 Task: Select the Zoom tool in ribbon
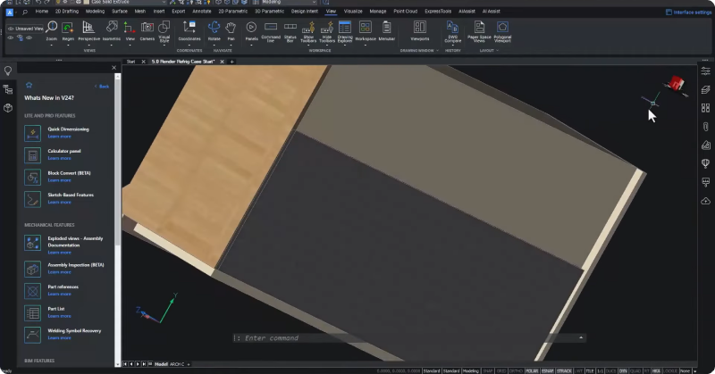pos(52,31)
